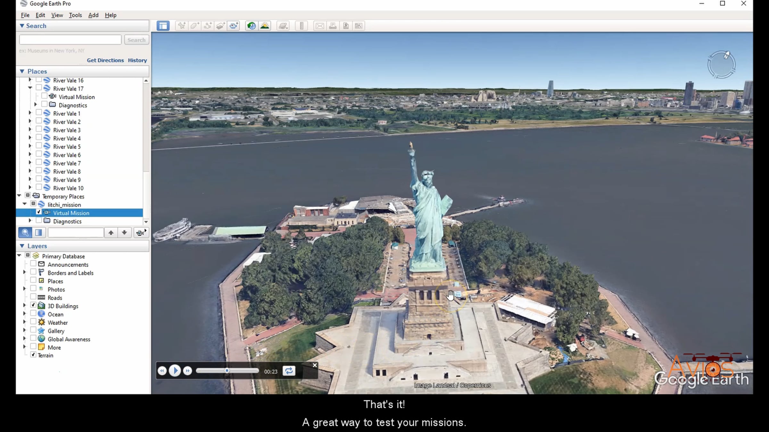Click the Places panel search magnifier button

pyautogui.click(x=25, y=233)
